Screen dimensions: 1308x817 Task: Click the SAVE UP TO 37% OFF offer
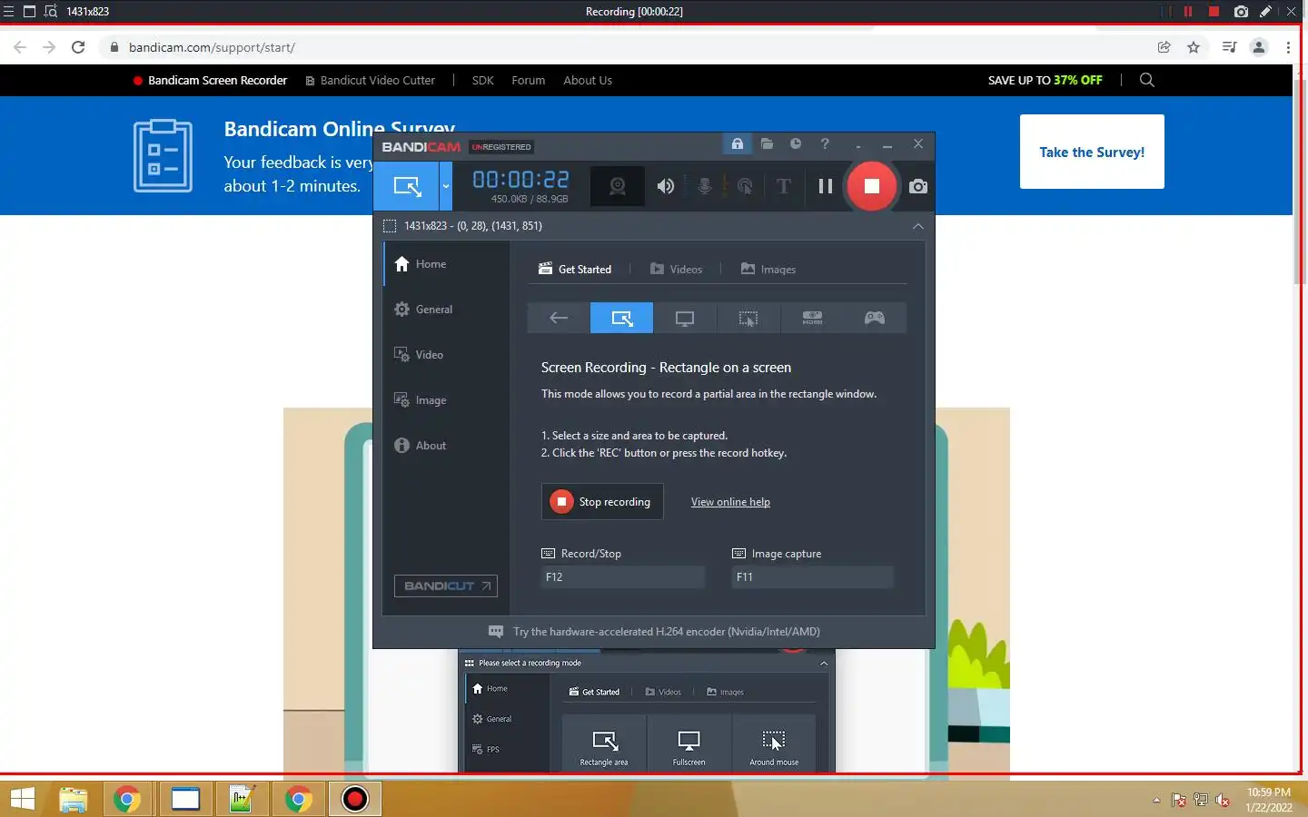coord(1045,81)
